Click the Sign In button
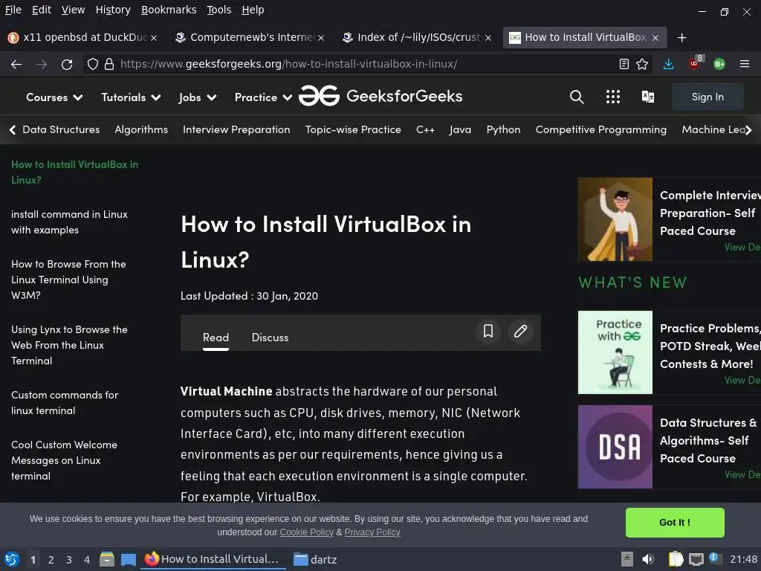761x571 pixels. point(707,97)
